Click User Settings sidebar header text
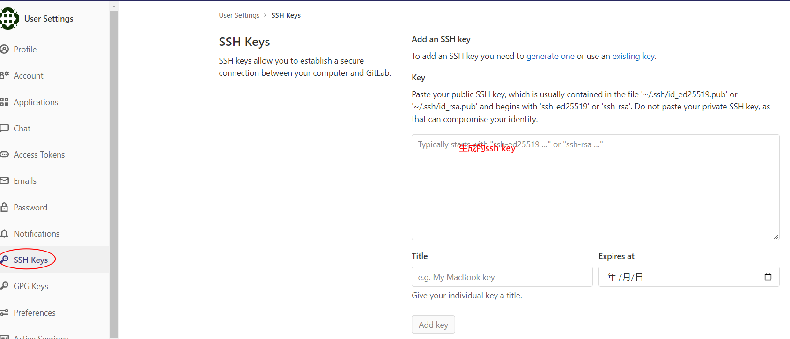 pos(49,19)
